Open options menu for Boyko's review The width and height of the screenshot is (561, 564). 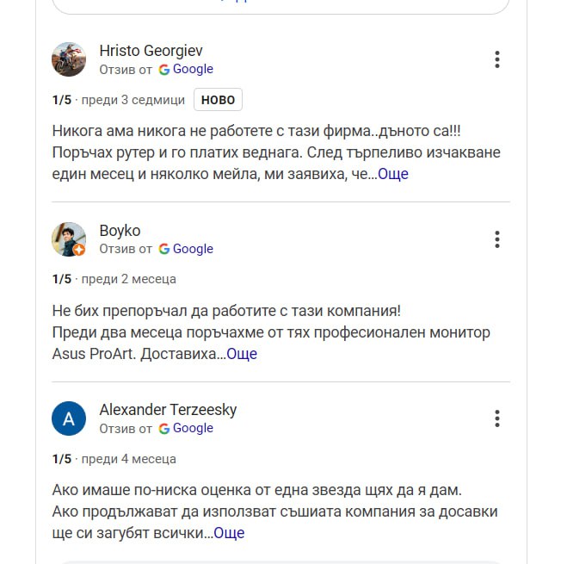tap(497, 239)
